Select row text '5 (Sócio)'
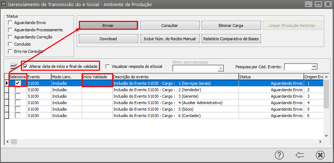 tap(186, 109)
